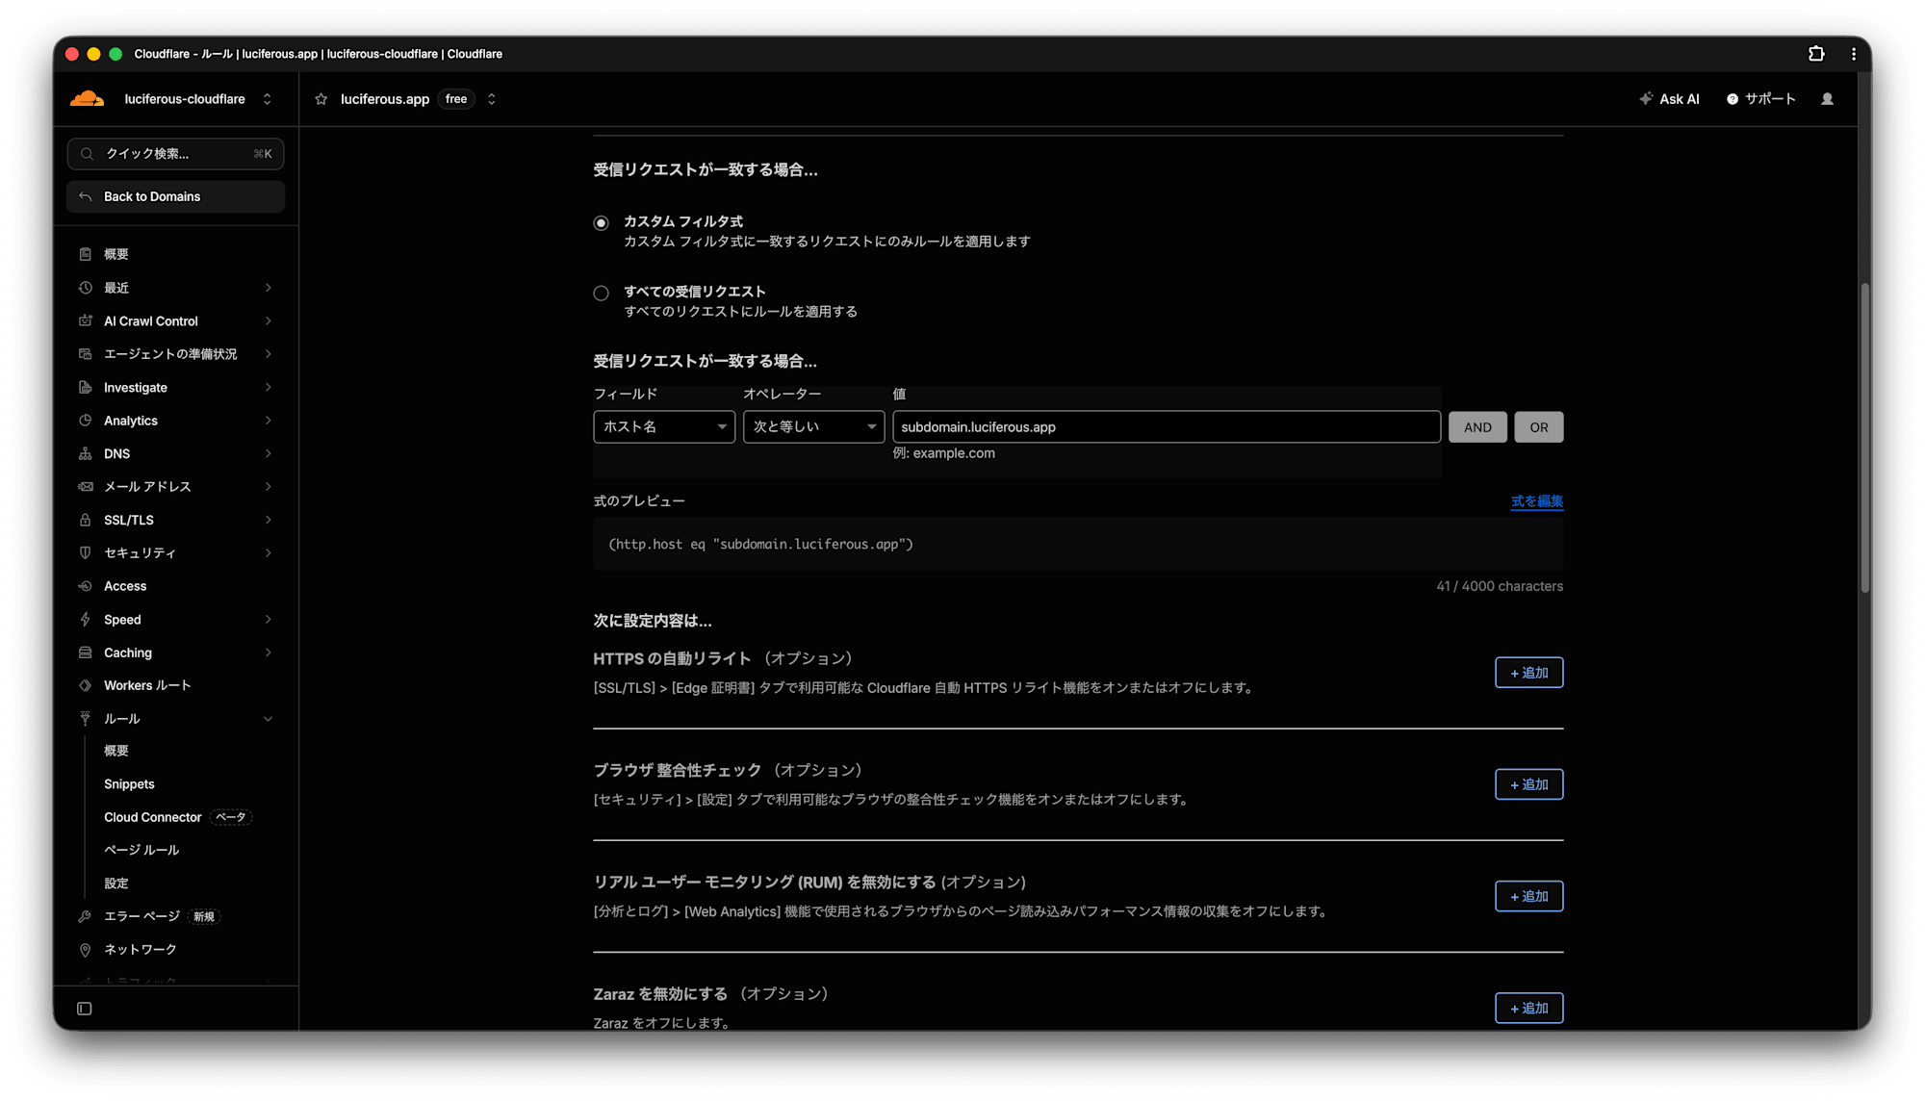
Task: Open the browser three-dot menu
Action: (x=1854, y=54)
